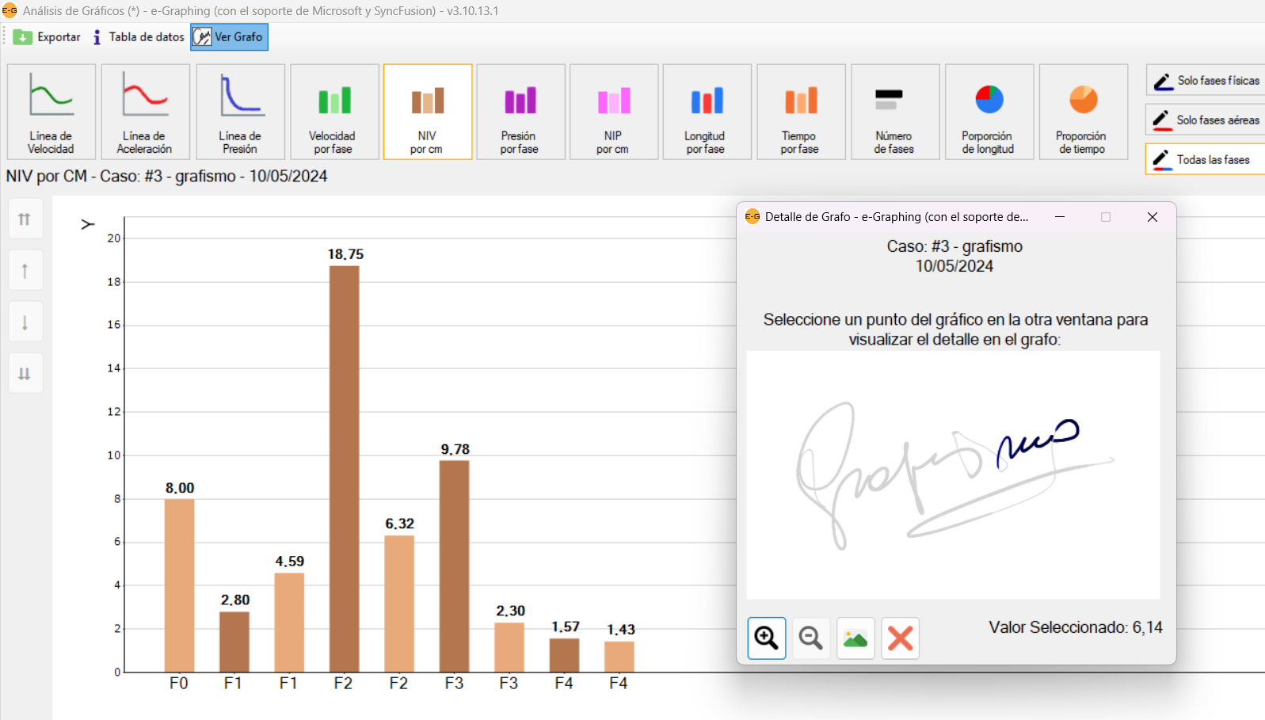Toggle Solo fases físicas filter

(1206, 81)
